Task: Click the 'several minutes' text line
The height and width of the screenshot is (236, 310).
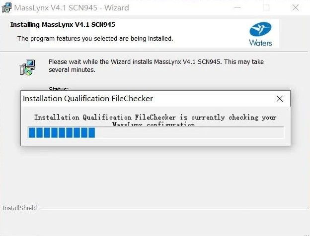Action: 72,70
